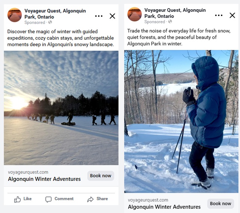Open the right ad's three-dot options menu
Image resolution: width=240 pixels, height=213 pixels.
(219, 15)
